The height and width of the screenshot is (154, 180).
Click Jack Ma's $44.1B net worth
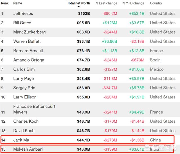84,140
